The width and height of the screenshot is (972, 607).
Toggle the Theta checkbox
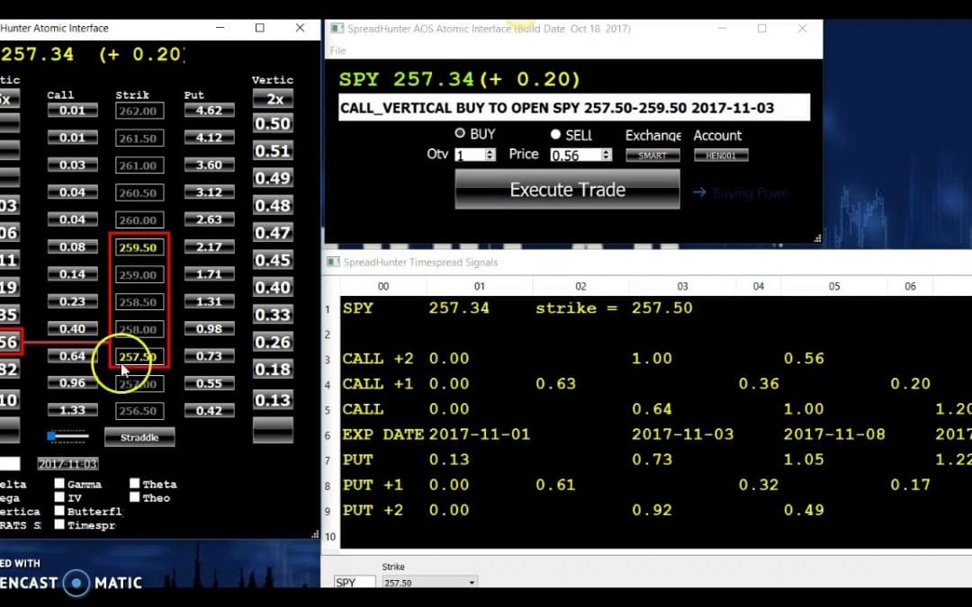pyautogui.click(x=134, y=483)
